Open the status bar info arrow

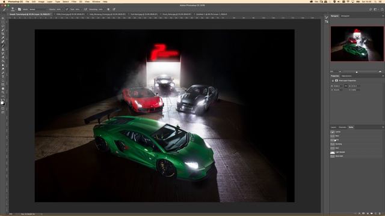41,214
